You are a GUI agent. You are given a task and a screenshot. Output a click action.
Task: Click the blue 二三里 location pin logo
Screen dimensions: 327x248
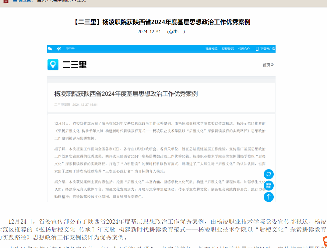(53, 65)
